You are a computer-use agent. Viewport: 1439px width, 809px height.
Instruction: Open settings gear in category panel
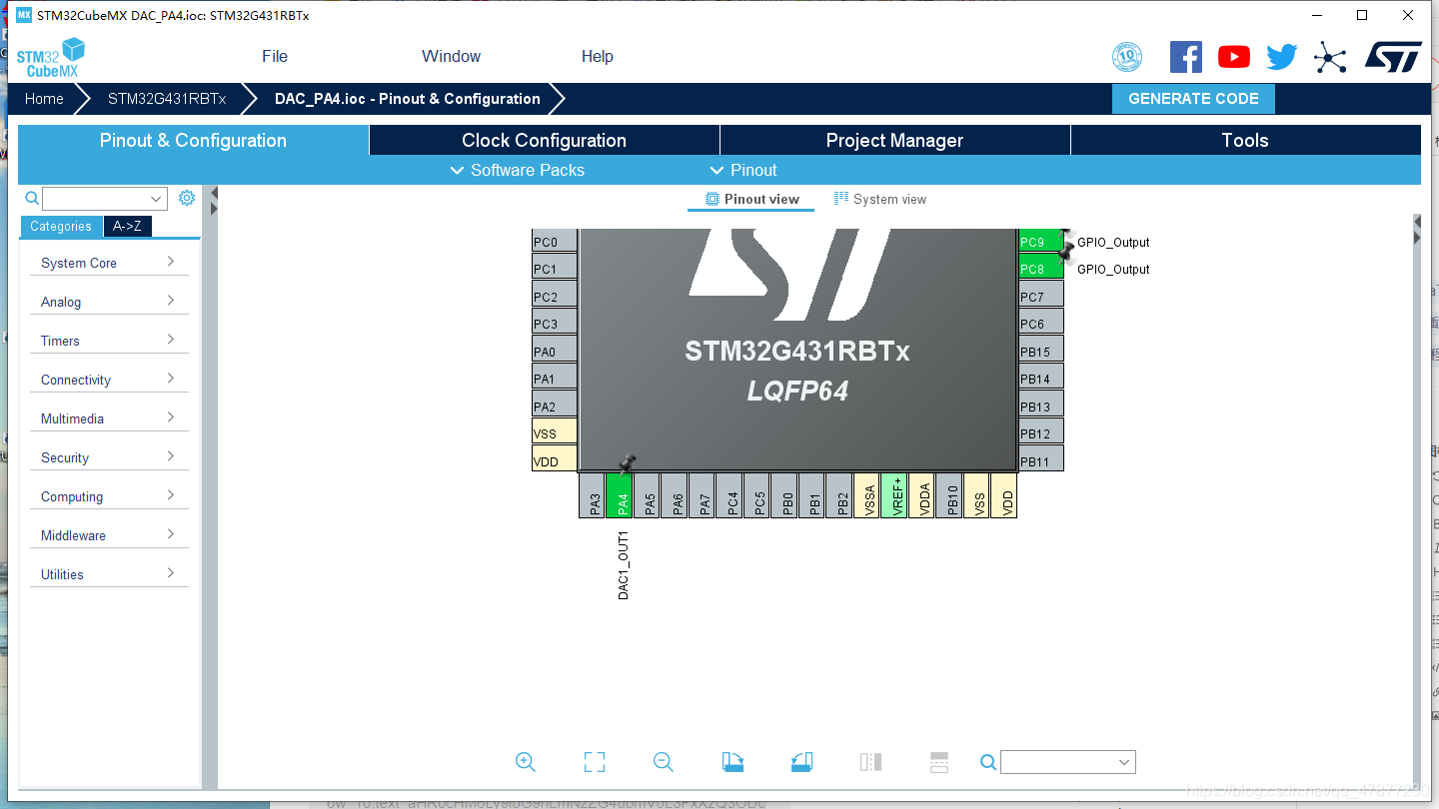(187, 198)
